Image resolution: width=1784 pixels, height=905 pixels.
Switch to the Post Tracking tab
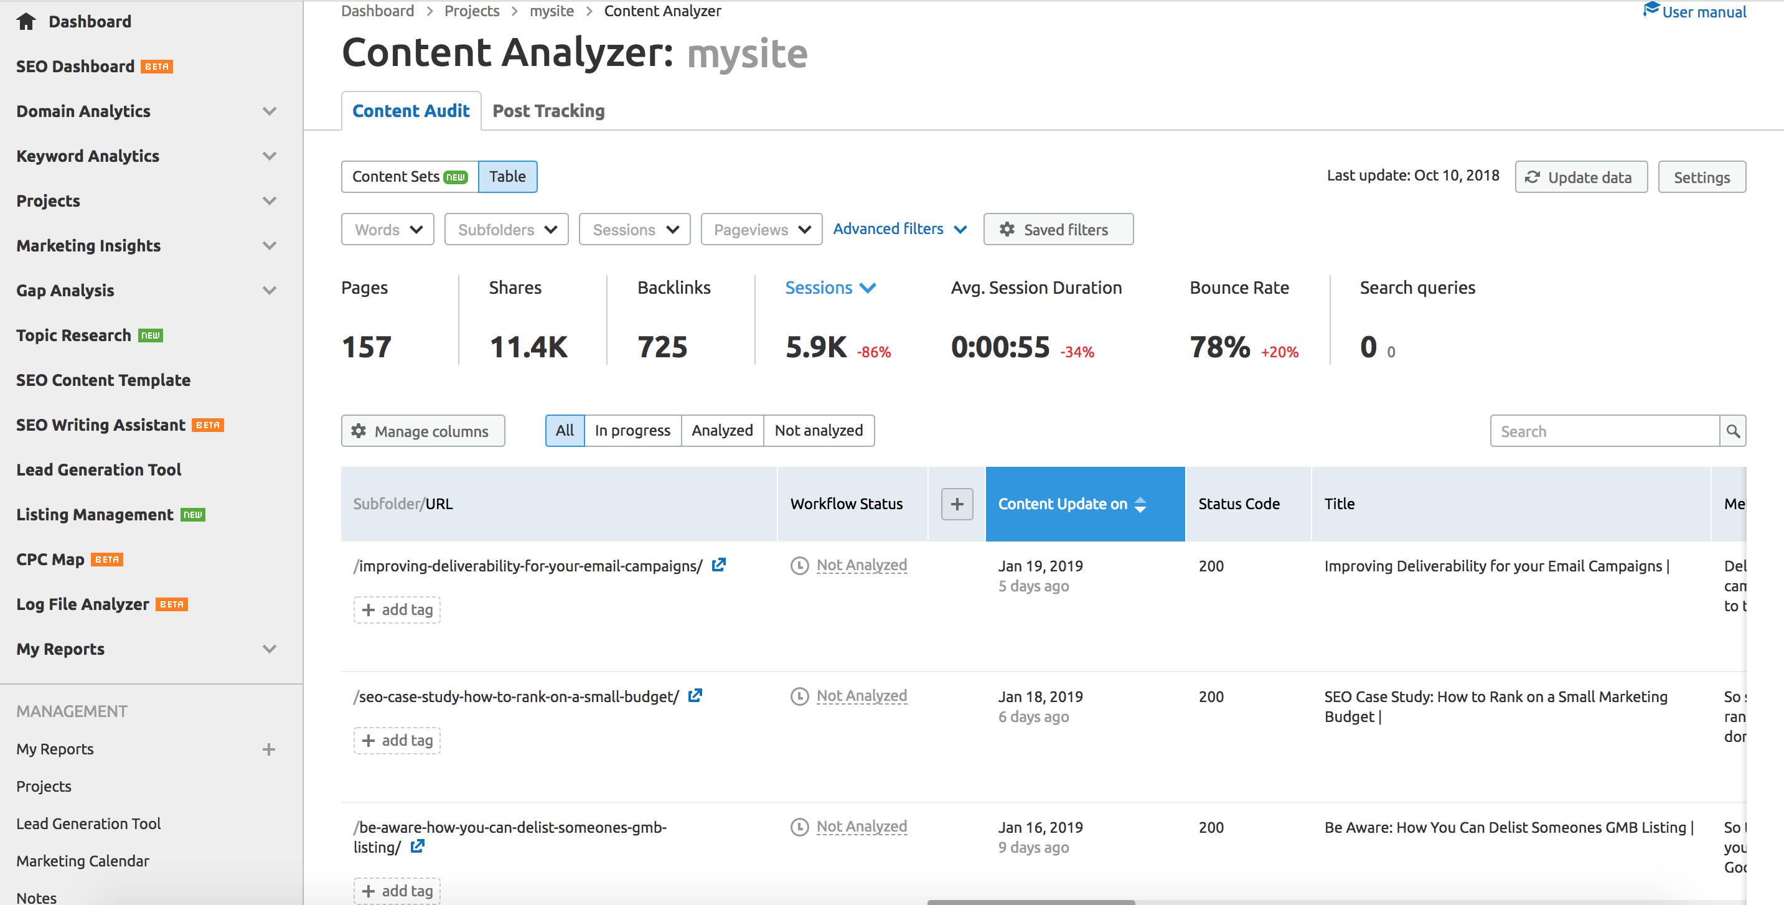548,111
